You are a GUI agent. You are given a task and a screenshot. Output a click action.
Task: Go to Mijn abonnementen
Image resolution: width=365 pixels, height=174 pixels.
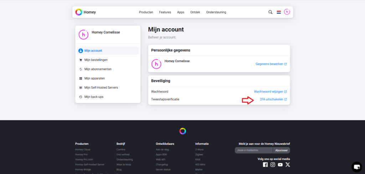pos(98,69)
